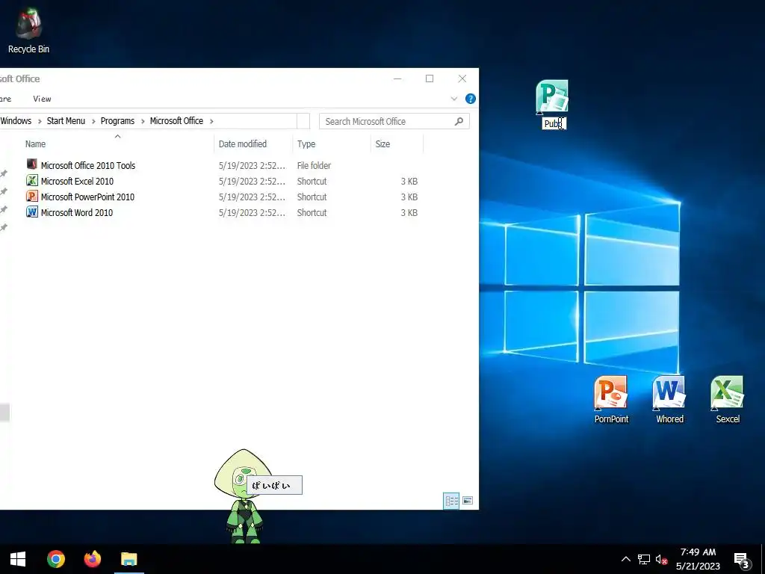Launch Firefox from taskbar
This screenshot has width=765, height=574.
coord(93,559)
